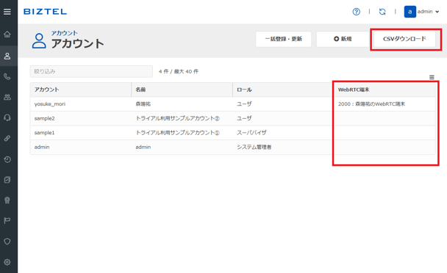Sort by 名前 column header
Viewport: 447px width, 273px height.
(182, 90)
